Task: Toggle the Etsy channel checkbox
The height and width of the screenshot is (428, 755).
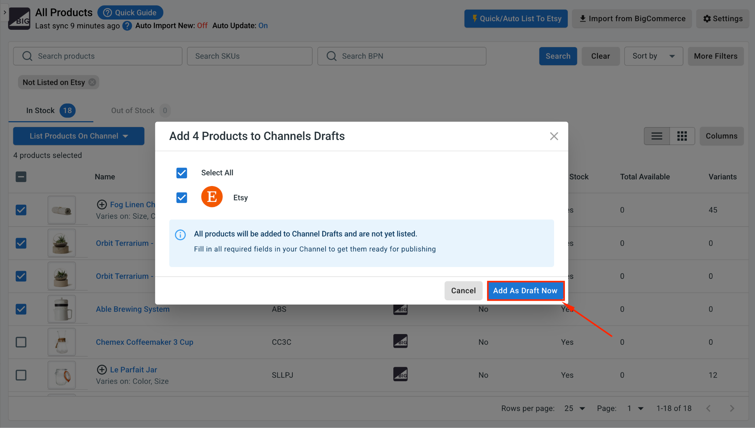Action: [x=182, y=197]
